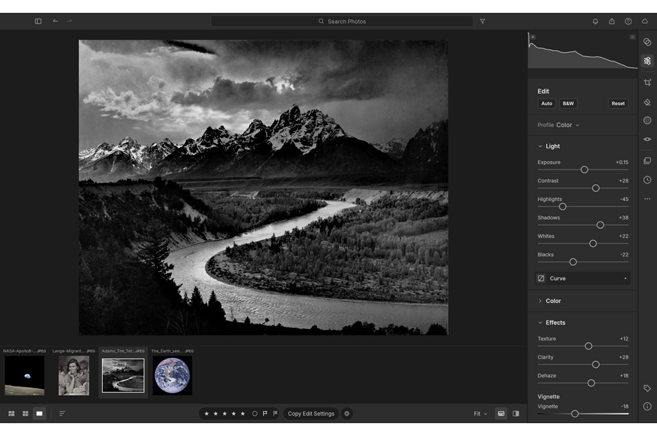Click the Whites value +22

624,236
